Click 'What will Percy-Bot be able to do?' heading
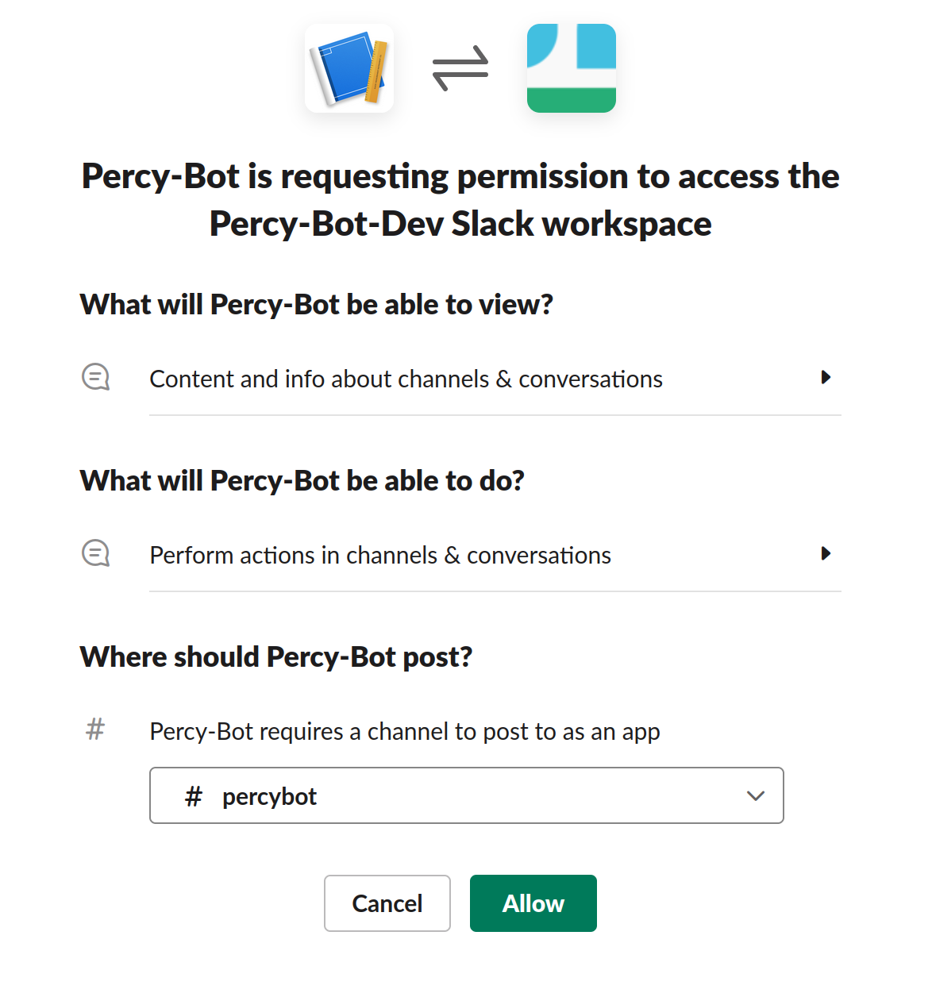The width and height of the screenshot is (932, 997). [x=302, y=481]
